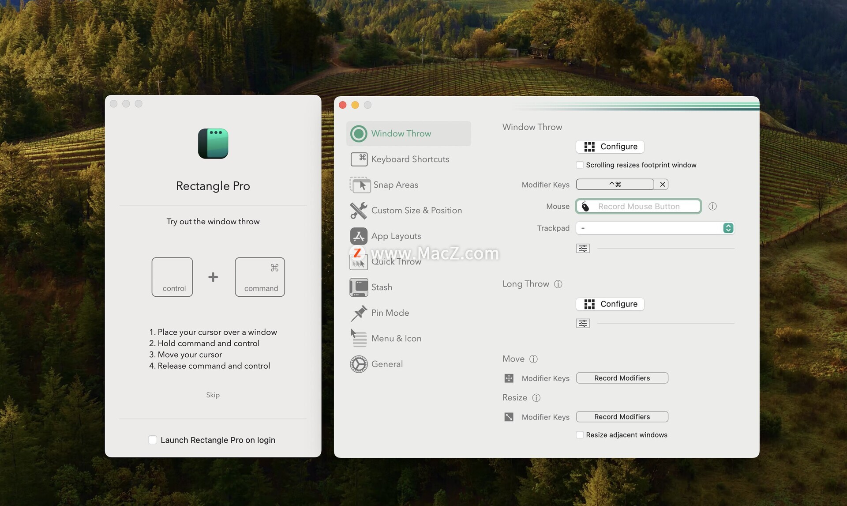
Task: Click Record Modifiers for Resize
Action: point(622,417)
